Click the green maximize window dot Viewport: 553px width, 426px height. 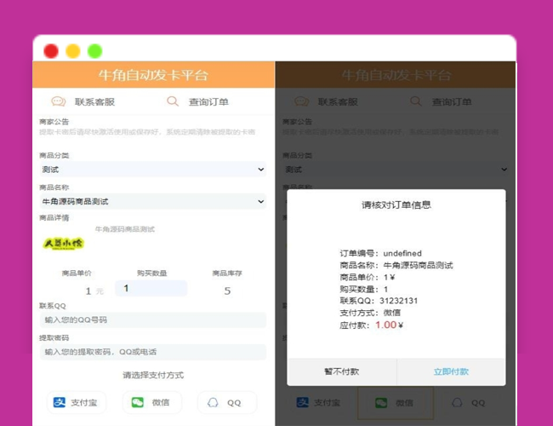[95, 51]
